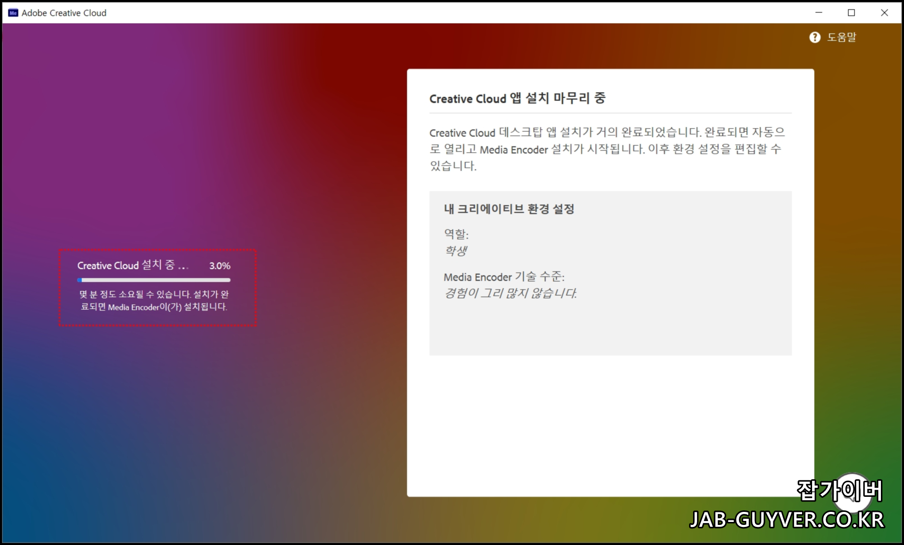The height and width of the screenshot is (545, 904).
Task: Click the question mark help icon
Action: 815,37
